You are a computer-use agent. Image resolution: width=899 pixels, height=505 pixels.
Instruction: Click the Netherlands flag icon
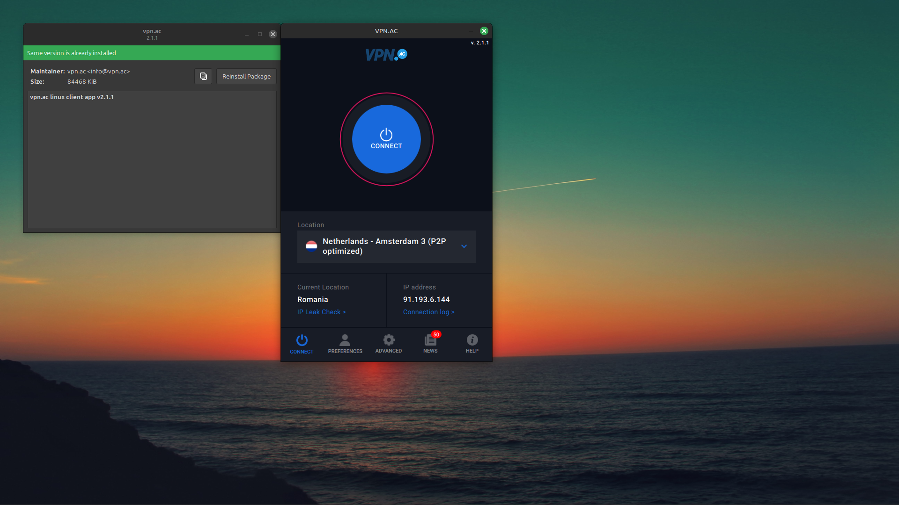coord(311,246)
